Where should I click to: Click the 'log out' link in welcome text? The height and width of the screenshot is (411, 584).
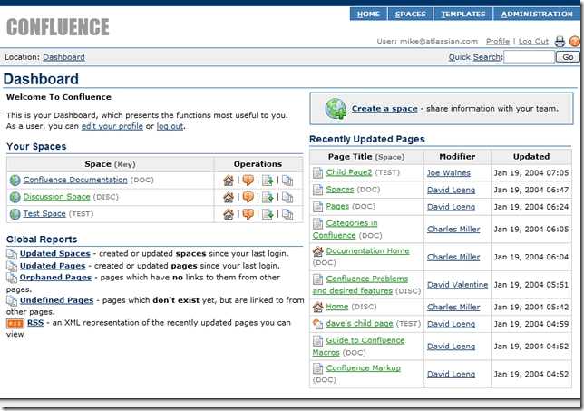170,126
